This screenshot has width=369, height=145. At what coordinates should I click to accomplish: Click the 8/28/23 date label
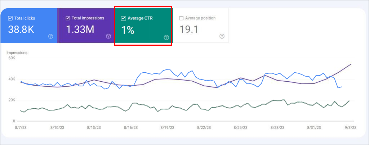click(277, 128)
